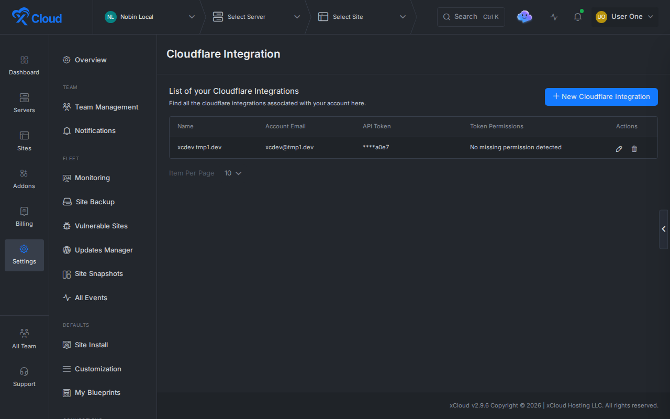The image size is (670, 419).
Task: Open Sites in the left rail
Action: (24, 141)
